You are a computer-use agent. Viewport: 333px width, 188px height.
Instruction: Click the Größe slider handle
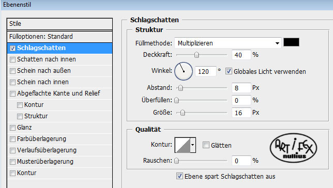pos(183,113)
